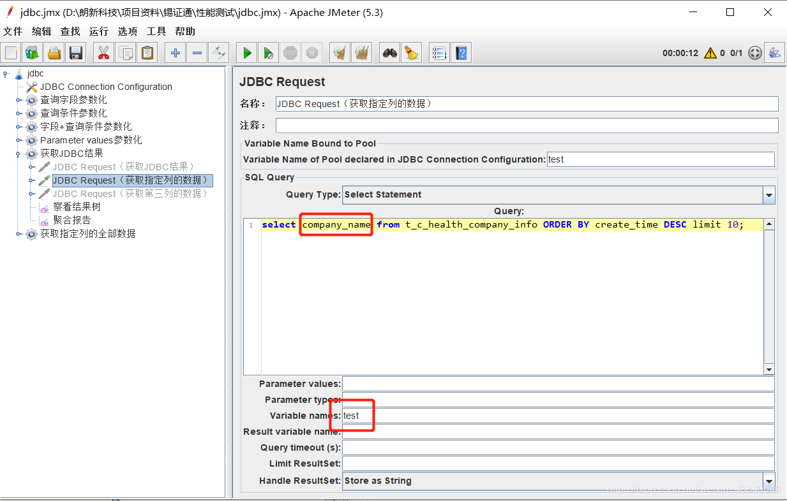Open the 查找 menu

(x=70, y=31)
